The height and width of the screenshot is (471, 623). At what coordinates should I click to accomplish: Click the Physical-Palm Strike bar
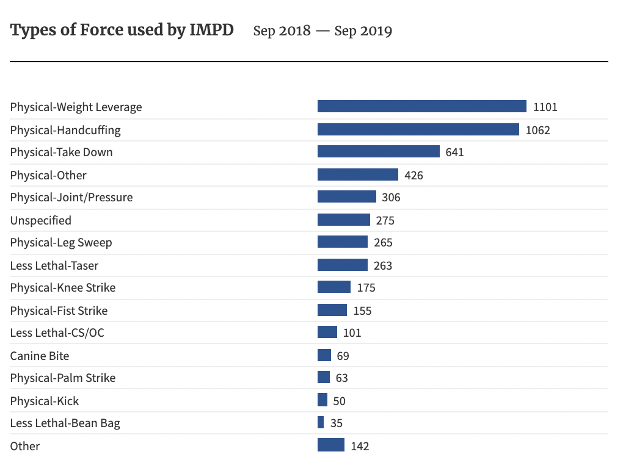[324, 377]
